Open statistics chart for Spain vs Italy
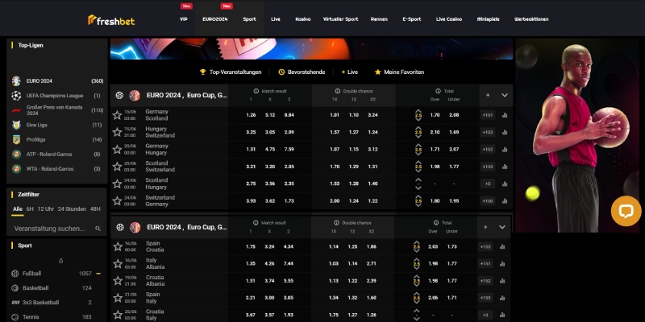645x322 pixels. (x=502, y=298)
